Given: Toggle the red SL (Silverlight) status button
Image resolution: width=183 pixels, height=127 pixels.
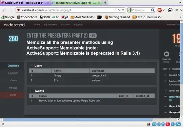Looking at the screenshot, I should pos(168,124).
